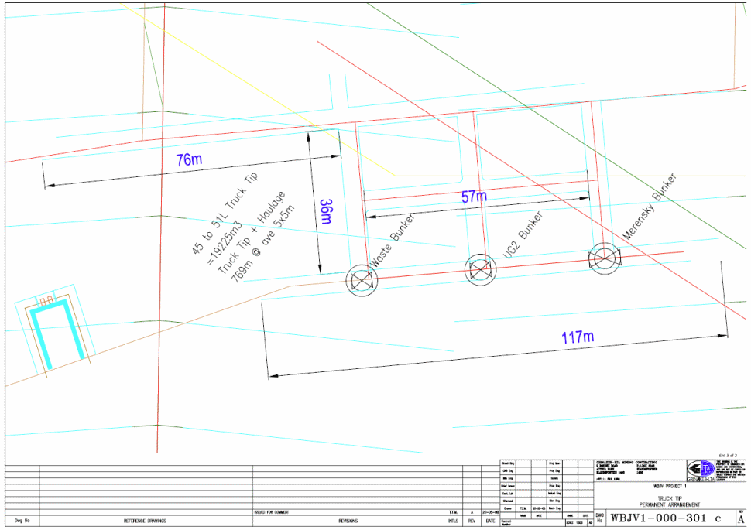Click the Merensky Bunker circle symbol

coord(604,257)
